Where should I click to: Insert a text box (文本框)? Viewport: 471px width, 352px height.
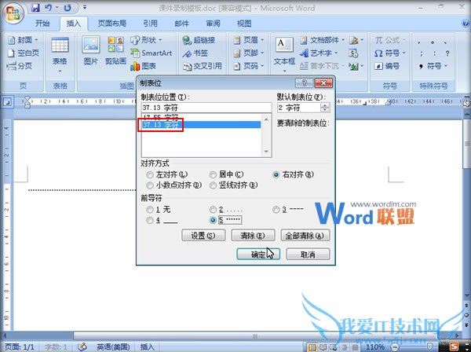pos(284,54)
